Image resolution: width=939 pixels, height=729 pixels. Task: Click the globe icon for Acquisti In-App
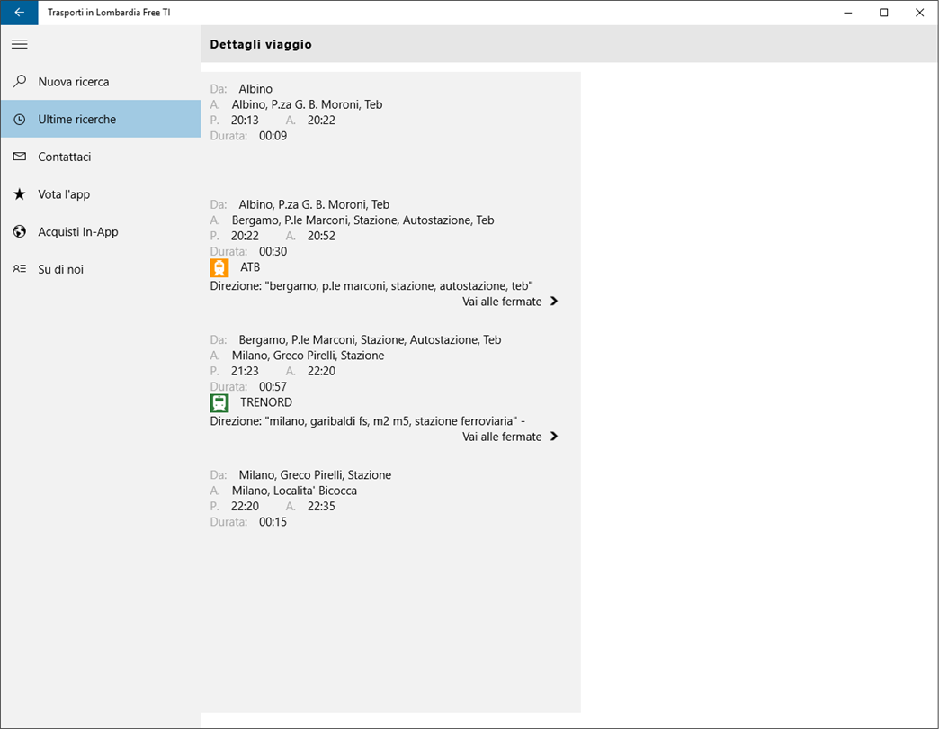click(x=20, y=232)
